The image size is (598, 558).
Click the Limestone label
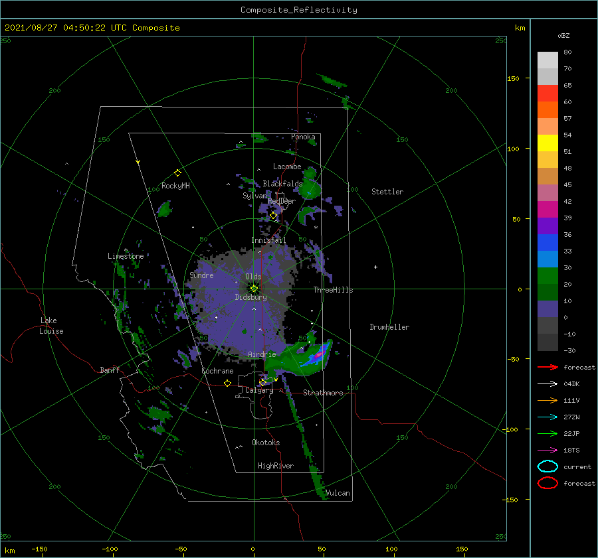pos(126,256)
